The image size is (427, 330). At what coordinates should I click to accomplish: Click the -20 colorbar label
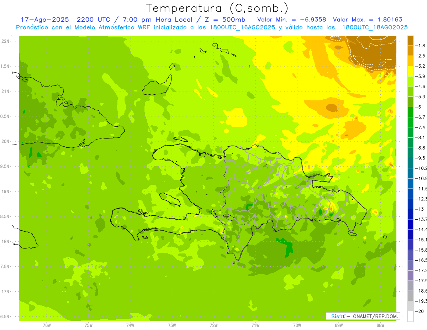[x=419, y=311]
